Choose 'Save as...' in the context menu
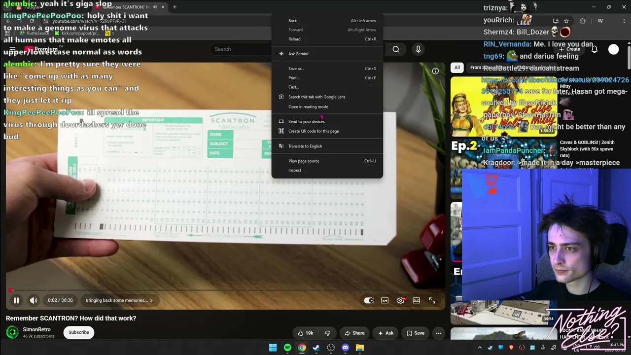 tap(327, 69)
